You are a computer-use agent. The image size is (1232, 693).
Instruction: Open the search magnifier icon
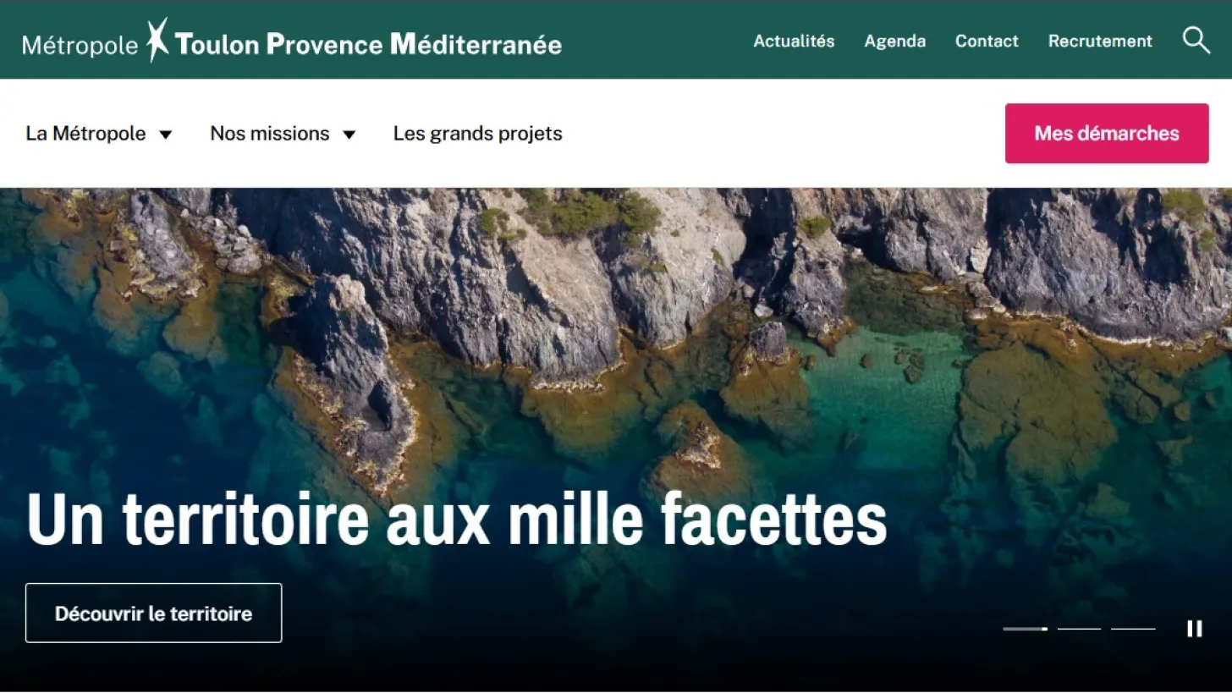[x=1196, y=40]
